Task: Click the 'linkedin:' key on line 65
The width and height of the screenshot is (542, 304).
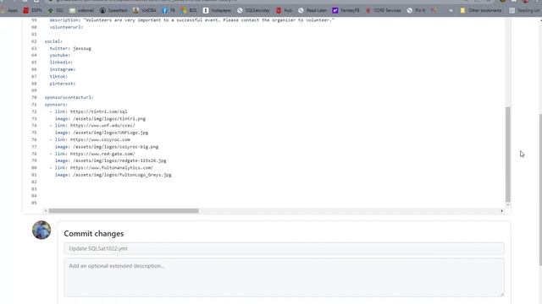Action: tap(61, 62)
